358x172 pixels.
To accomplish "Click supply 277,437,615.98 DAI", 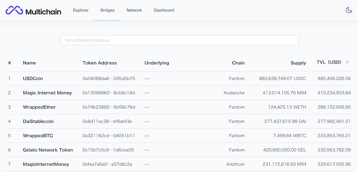I will 285,122.
